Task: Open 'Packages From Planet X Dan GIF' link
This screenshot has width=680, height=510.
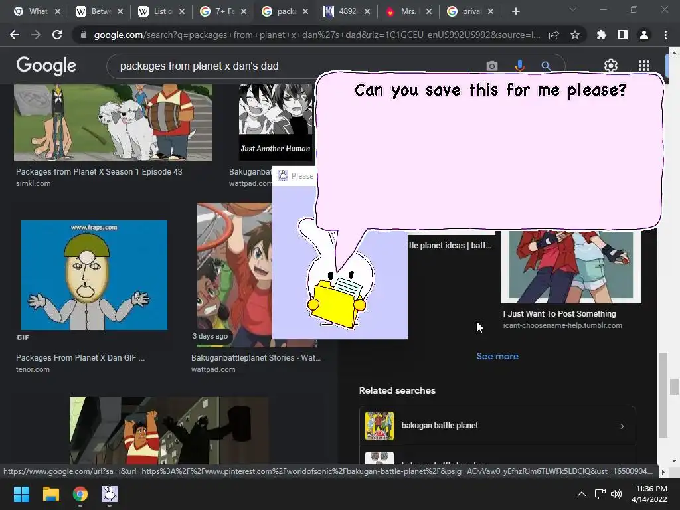Action: coord(80,358)
